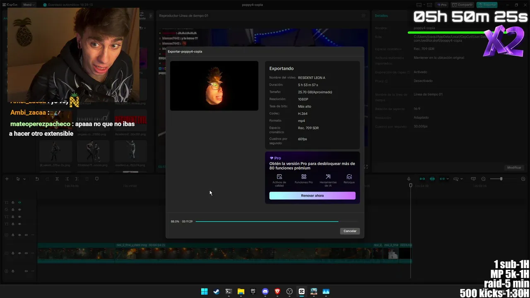Open more options dots on resi_2_final clip track
Screen dimensions: 530x298
coord(32,253)
